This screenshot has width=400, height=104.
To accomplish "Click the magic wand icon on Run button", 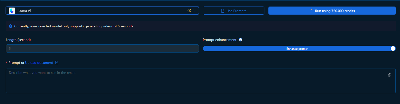I will click(x=312, y=11).
